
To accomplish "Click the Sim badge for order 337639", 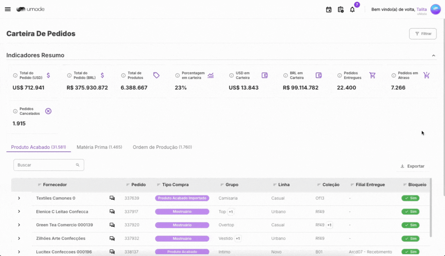I will tap(411, 198).
